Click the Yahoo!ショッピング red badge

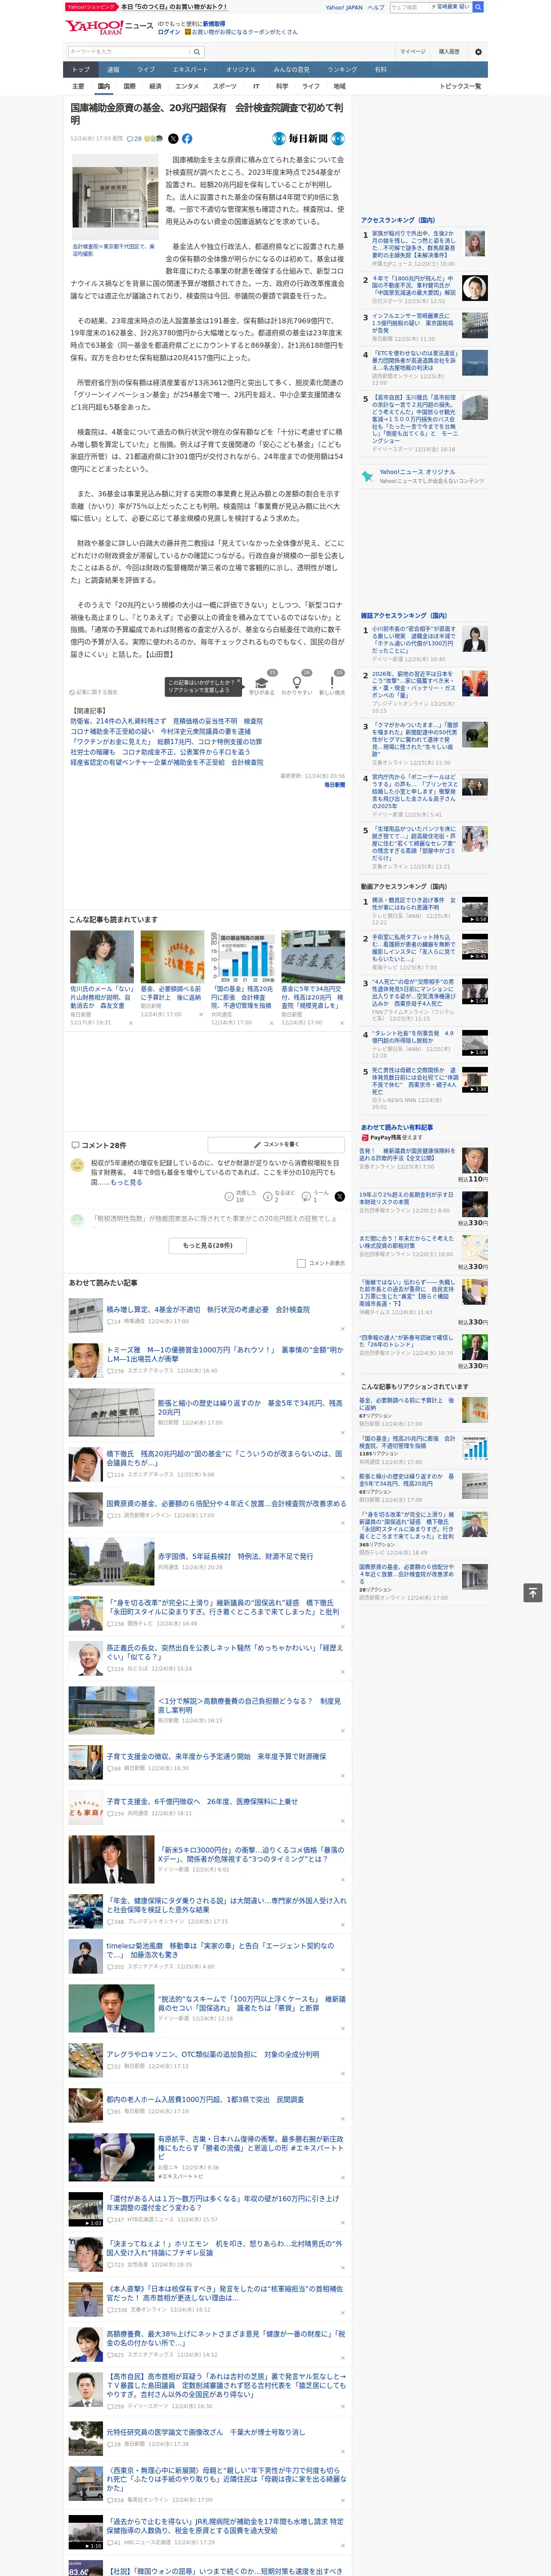click(x=91, y=7)
